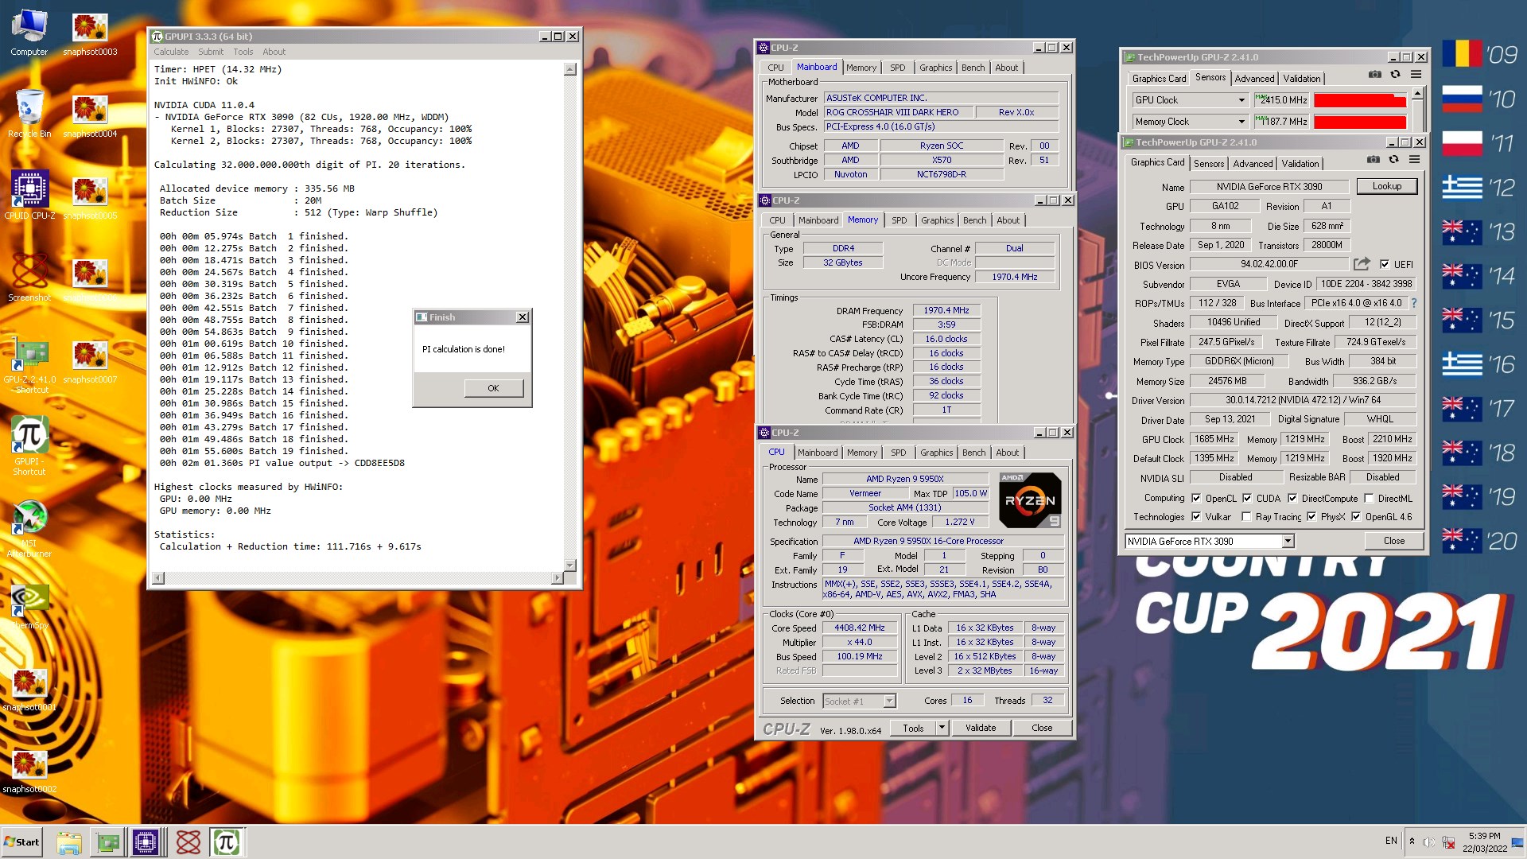Open the Submit menu in GPUPI
The width and height of the screenshot is (1527, 859).
(x=211, y=52)
